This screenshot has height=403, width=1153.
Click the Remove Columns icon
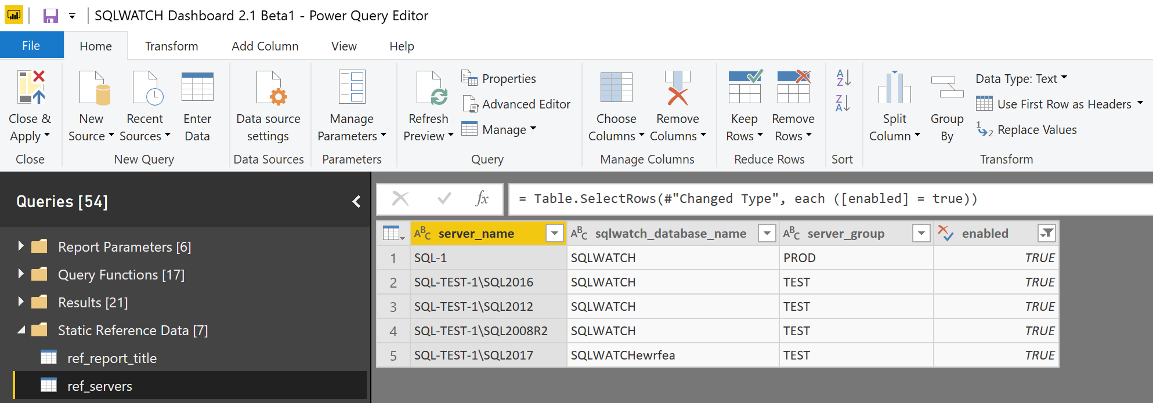(677, 88)
